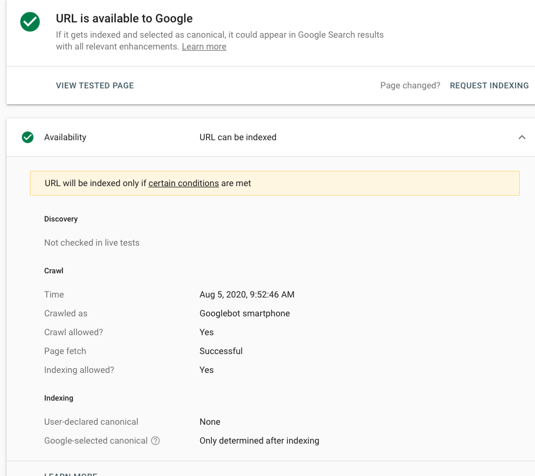Open the Google-selected canonical help tooltip icon
This screenshot has width=535, height=476.
[x=154, y=440]
